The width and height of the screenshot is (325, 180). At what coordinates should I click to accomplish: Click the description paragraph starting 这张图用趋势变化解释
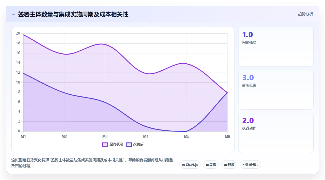92,163
